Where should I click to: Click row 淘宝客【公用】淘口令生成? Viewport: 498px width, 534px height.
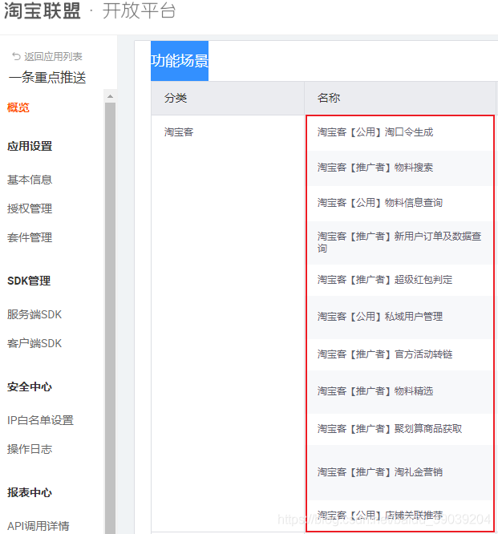point(400,132)
